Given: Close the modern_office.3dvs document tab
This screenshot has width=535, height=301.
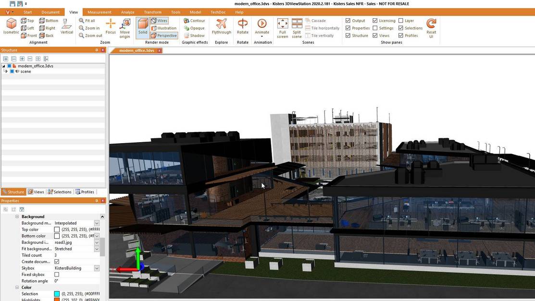Looking at the screenshot, I should pyautogui.click(x=159, y=50).
